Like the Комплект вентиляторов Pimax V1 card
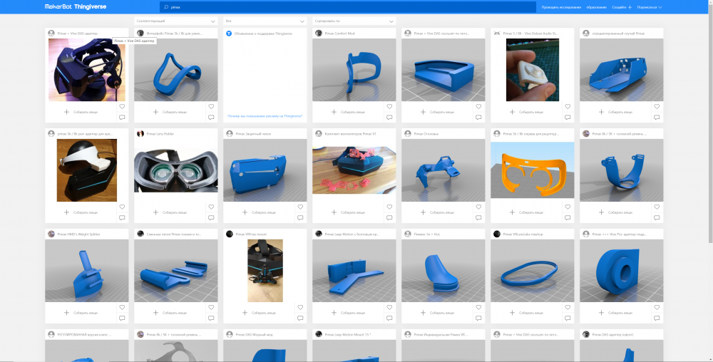 point(389,207)
